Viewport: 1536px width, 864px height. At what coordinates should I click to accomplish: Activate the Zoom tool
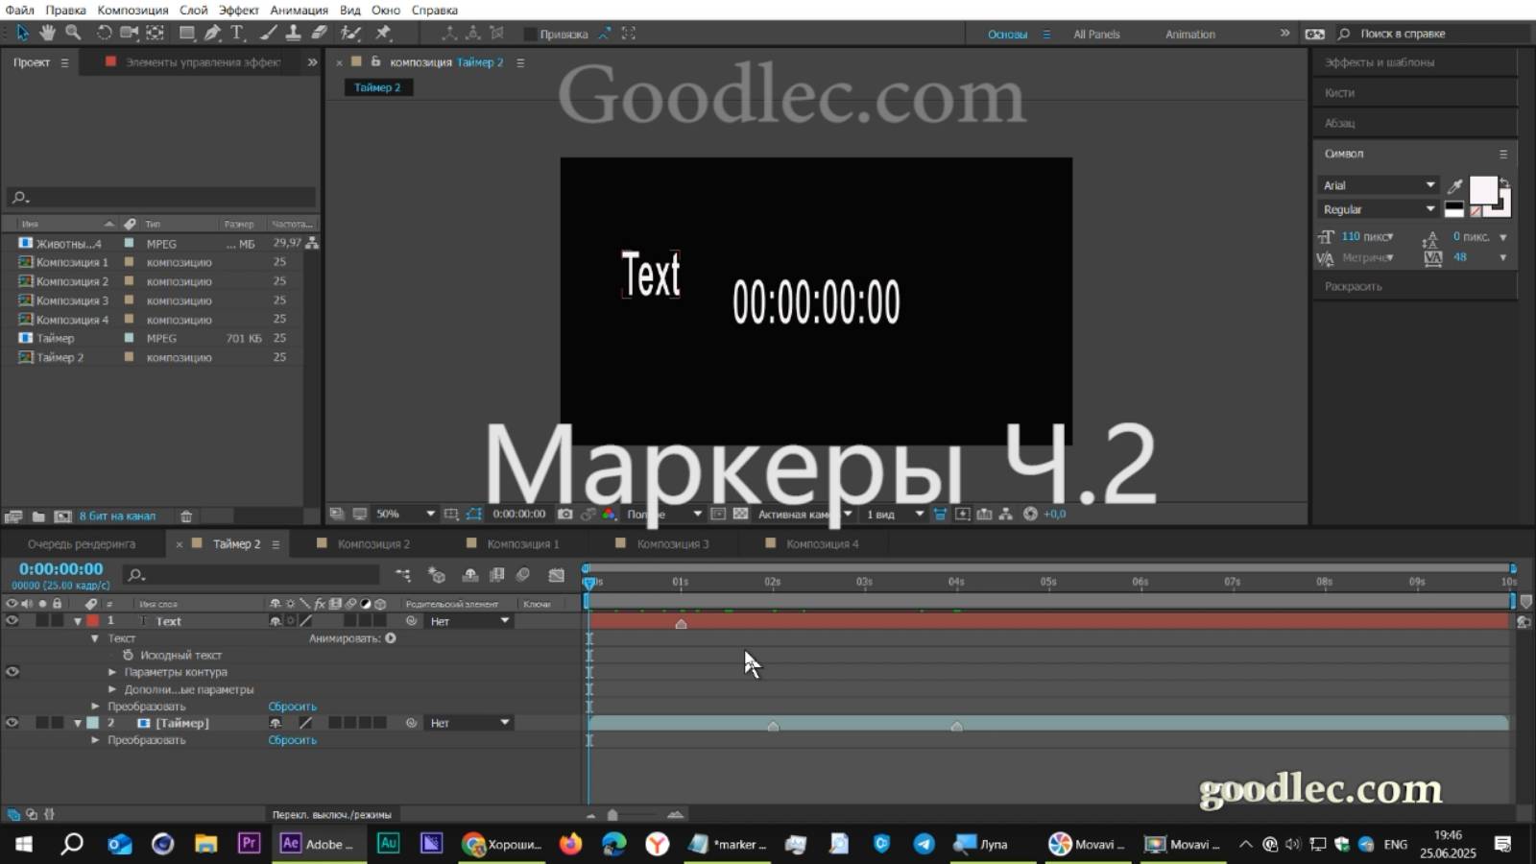click(73, 34)
